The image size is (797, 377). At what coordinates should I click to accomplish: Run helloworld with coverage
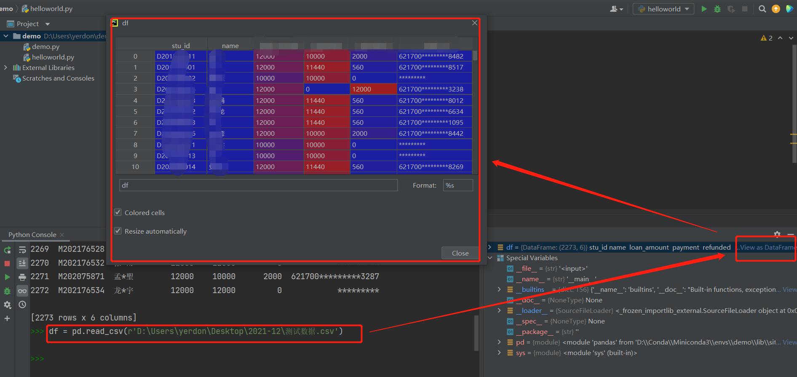pos(731,9)
